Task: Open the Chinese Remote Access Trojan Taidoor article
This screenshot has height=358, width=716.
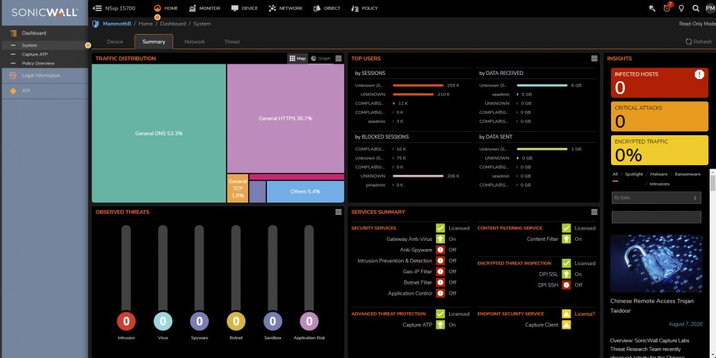Action: click(x=651, y=306)
